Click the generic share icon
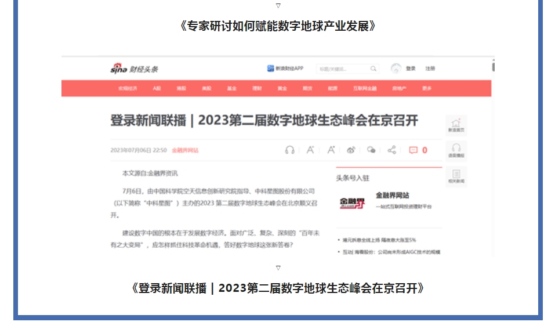 tap(392, 150)
